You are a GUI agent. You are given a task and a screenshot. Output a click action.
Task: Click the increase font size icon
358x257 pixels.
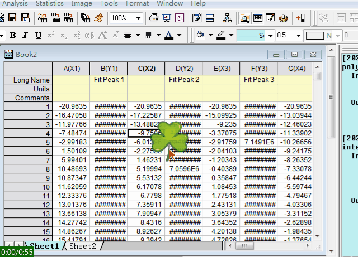pos(102,36)
